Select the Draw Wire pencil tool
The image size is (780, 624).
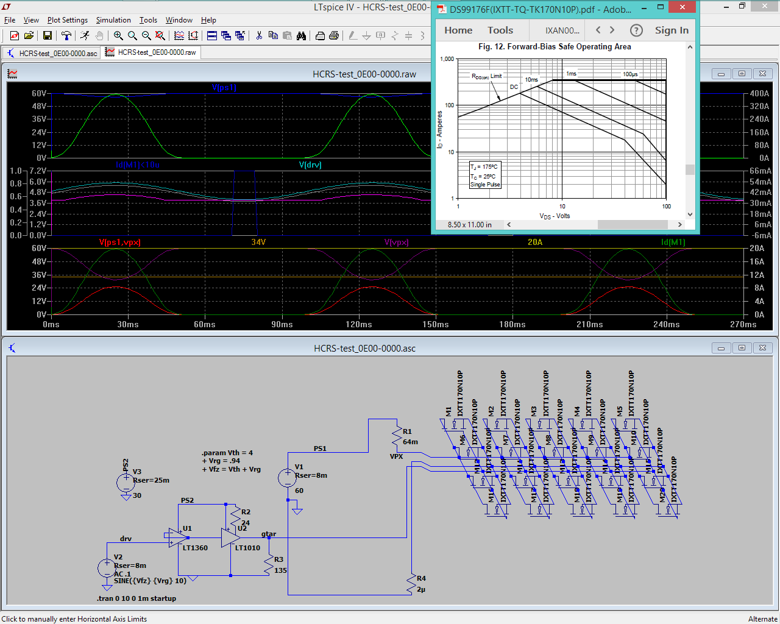(353, 36)
